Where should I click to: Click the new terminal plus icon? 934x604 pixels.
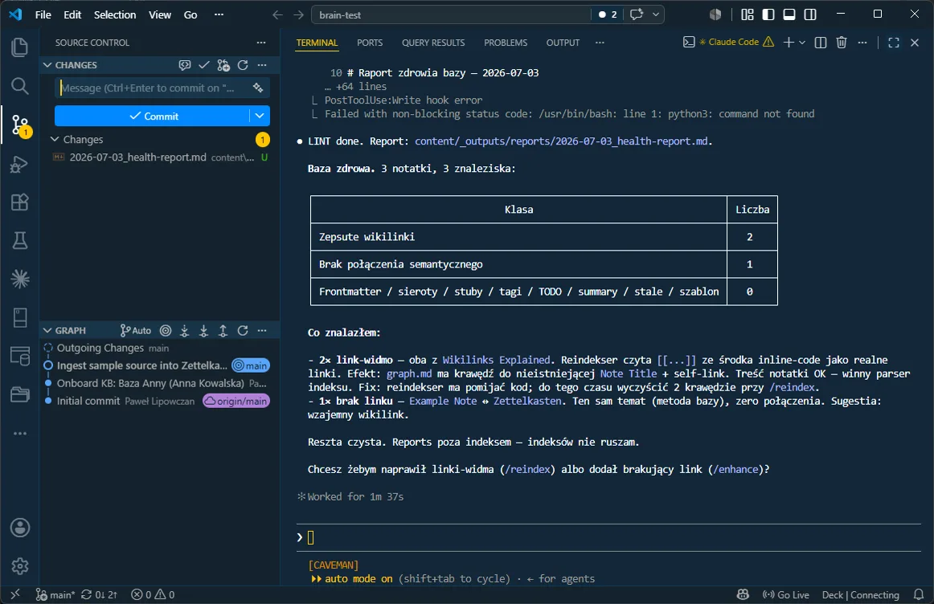coord(788,43)
